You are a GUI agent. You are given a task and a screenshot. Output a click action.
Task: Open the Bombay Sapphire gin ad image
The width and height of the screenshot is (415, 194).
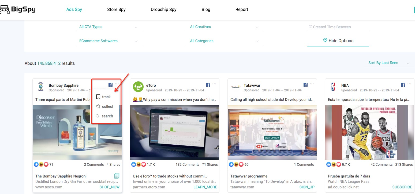(x=77, y=132)
